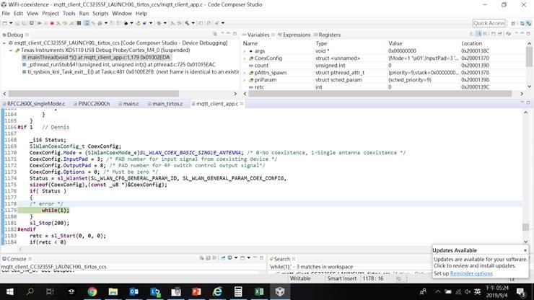This screenshot has height=300, width=534.
Task: Click the Debug panel horizontal scrollbar thumb
Action: [x=93, y=94]
